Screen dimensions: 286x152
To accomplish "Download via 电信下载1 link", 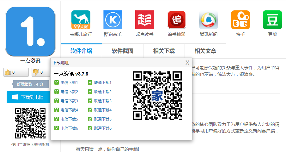I will coord(69,83).
